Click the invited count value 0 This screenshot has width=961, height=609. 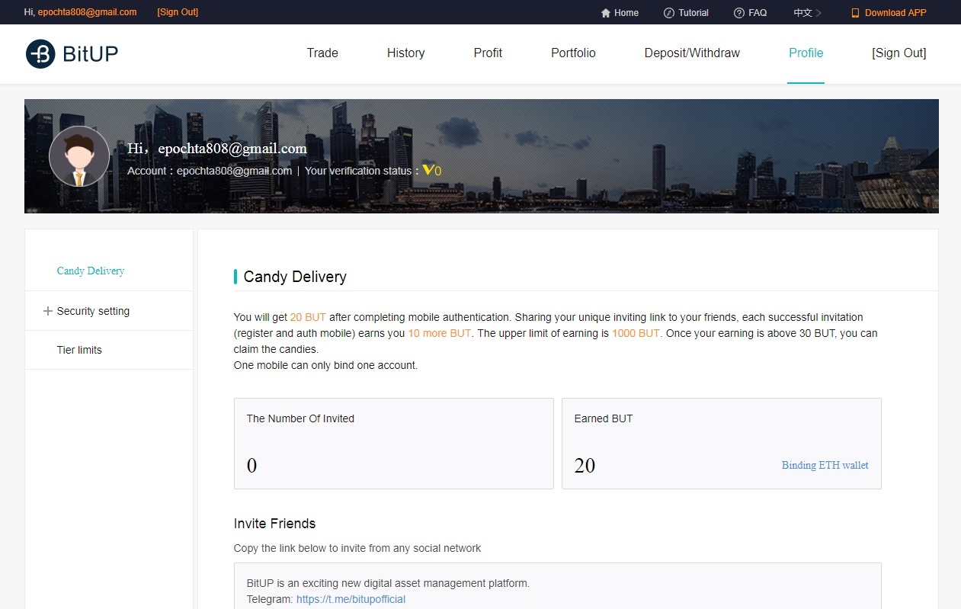pos(251,465)
